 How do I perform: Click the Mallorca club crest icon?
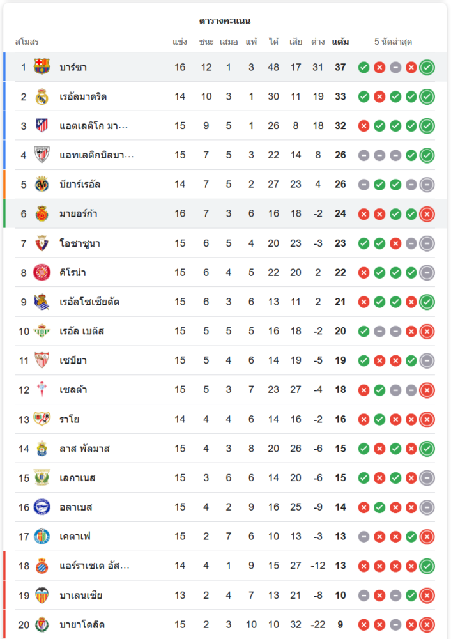click(42, 213)
